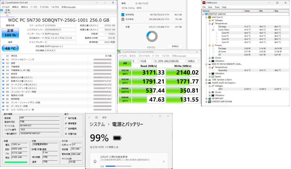This screenshot has height=169, width=291.
Task: Open the 1GiB test size dropdown
Action: click(147, 61)
